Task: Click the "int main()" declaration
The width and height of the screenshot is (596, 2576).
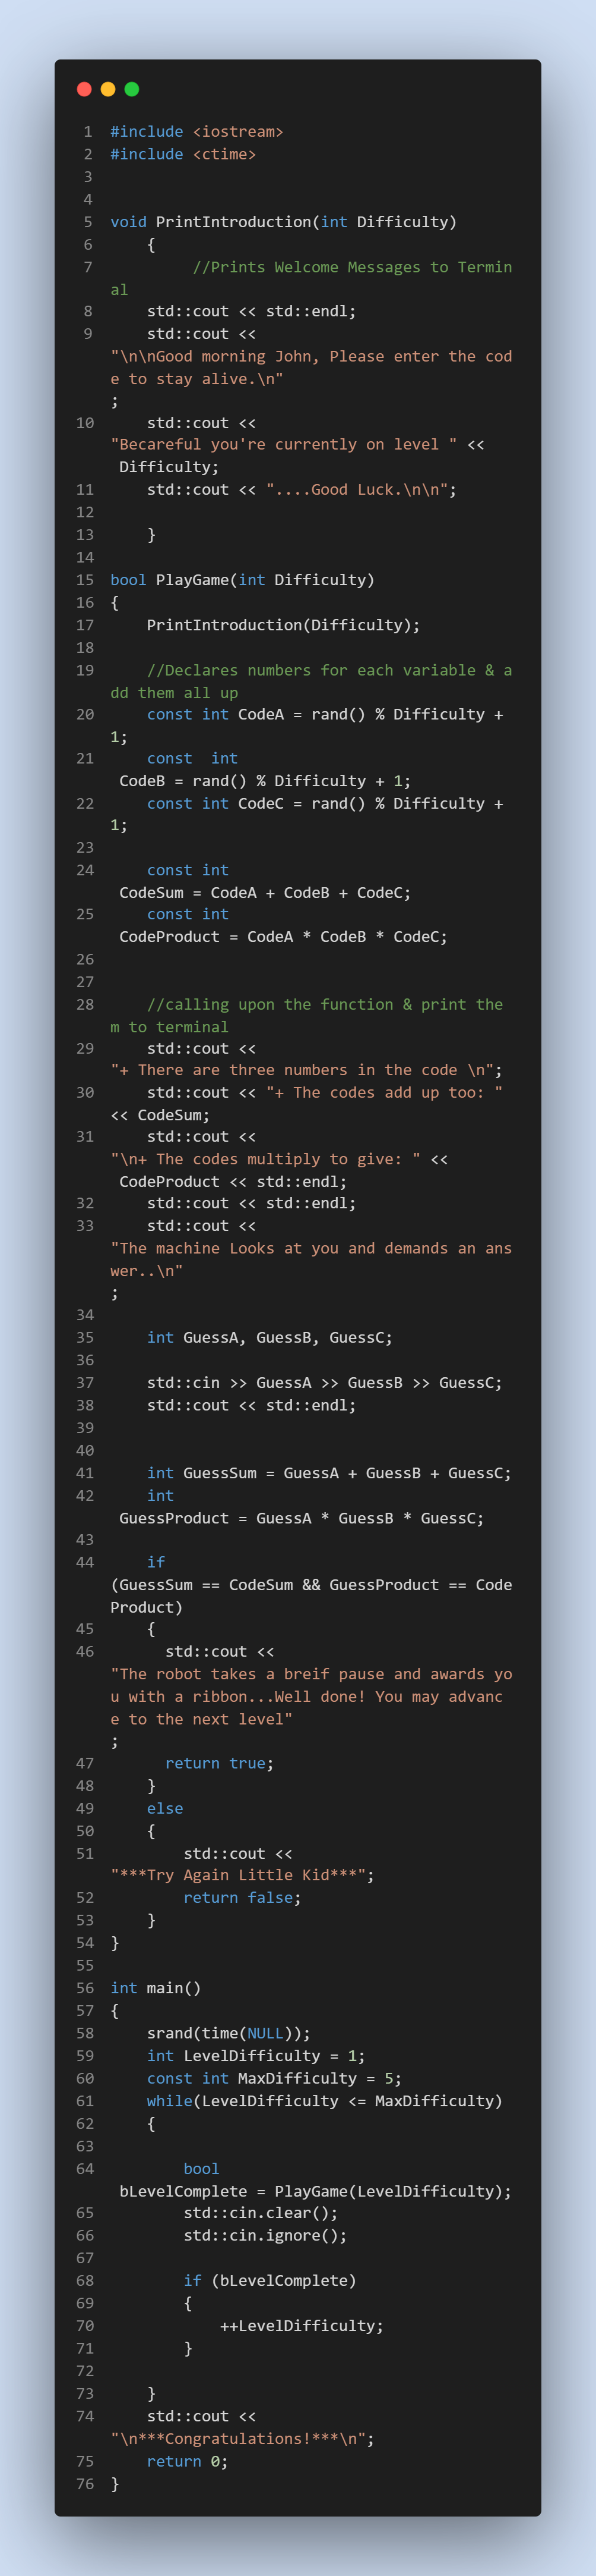Action: (x=156, y=1988)
